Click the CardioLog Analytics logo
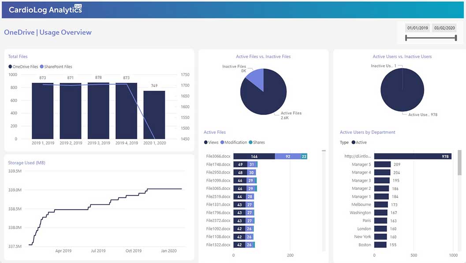Image resolution: width=466 pixels, height=263 pixels. (x=45, y=10)
